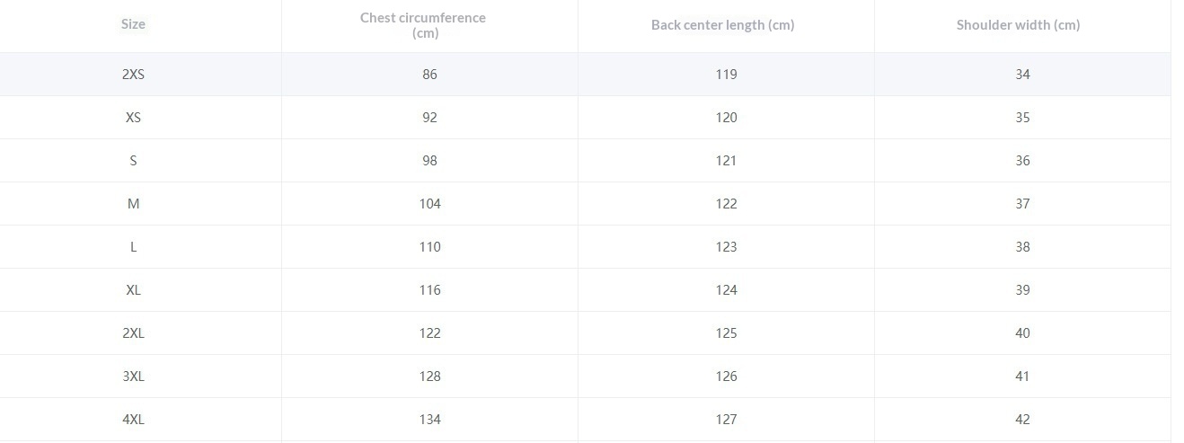This screenshot has width=1184, height=443.
Task: Click the L size cell
Action: pos(133,247)
